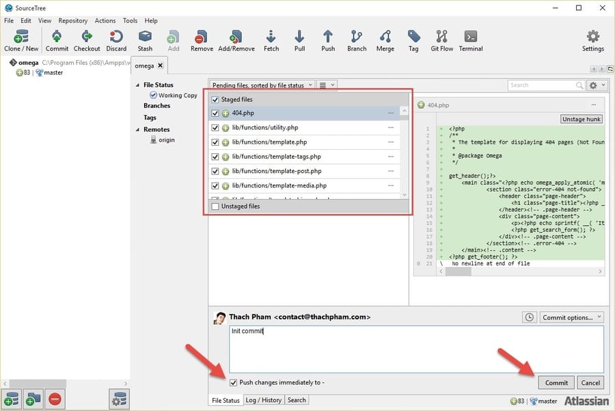This screenshot has height=411, width=615.
Task: Collapse the Remotes tree section
Action: tap(137, 129)
